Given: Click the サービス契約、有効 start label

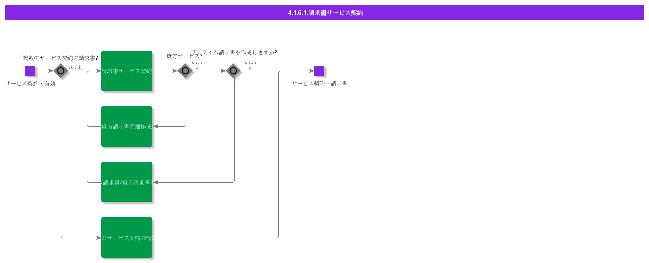Looking at the screenshot, I should pyautogui.click(x=30, y=84).
